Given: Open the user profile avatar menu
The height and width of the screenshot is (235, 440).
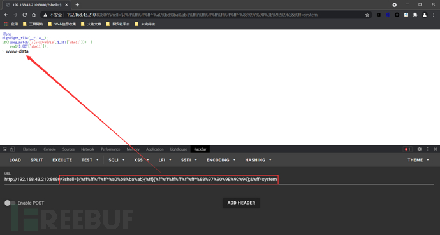Looking at the screenshot, I should pyautogui.click(x=425, y=15).
